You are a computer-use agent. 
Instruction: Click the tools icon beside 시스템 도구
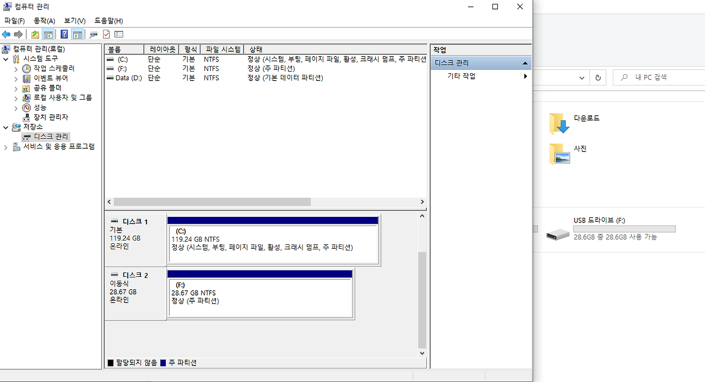click(16, 59)
